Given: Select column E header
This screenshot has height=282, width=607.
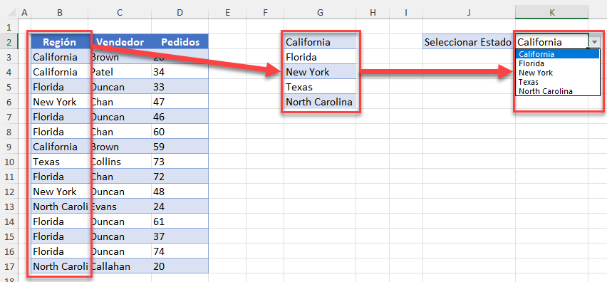Looking at the screenshot, I should click(x=227, y=13).
